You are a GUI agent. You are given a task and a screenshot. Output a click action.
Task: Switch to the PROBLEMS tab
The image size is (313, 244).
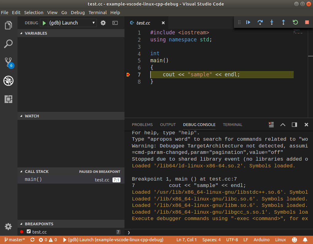click(x=142, y=124)
